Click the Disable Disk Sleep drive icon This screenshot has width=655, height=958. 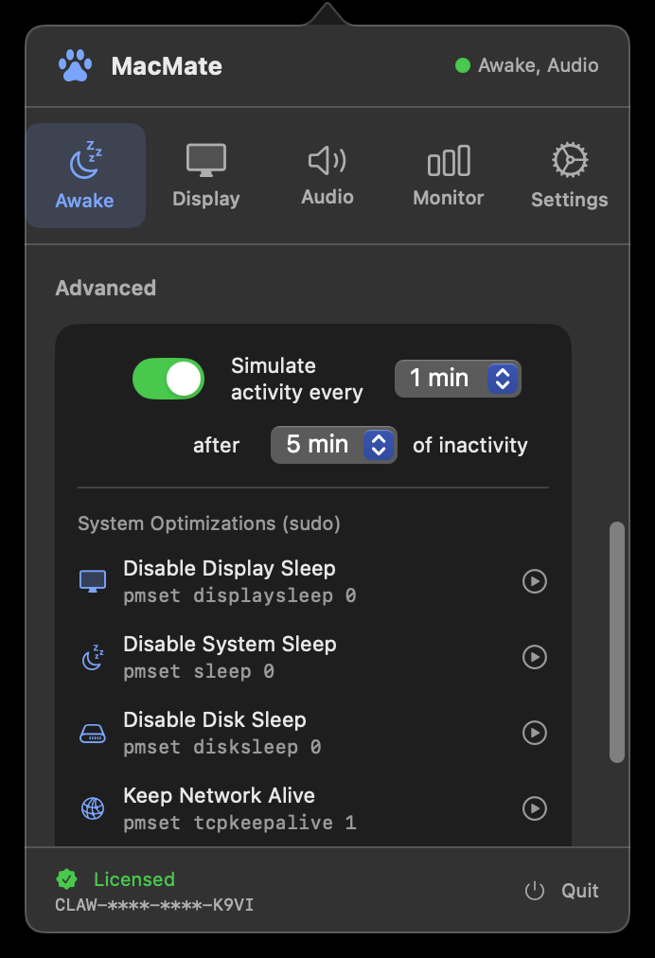pyautogui.click(x=92, y=733)
